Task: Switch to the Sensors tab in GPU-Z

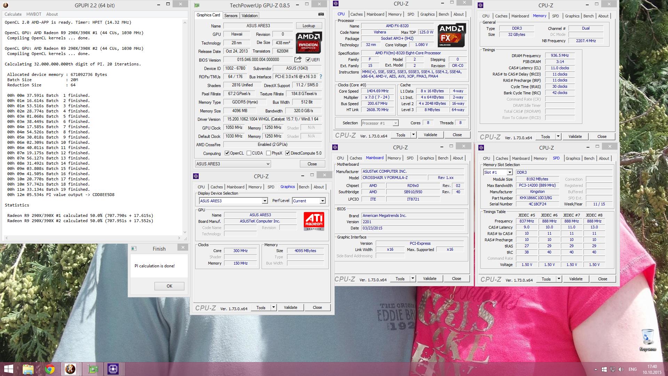Action: tap(231, 16)
